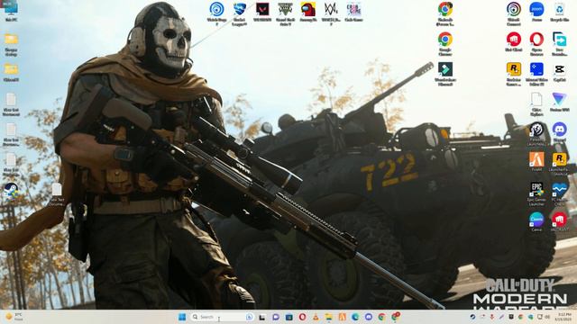The height and width of the screenshot is (324, 577).
Task: Launch the Canva desktop shortcut
Action: click(x=536, y=222)
